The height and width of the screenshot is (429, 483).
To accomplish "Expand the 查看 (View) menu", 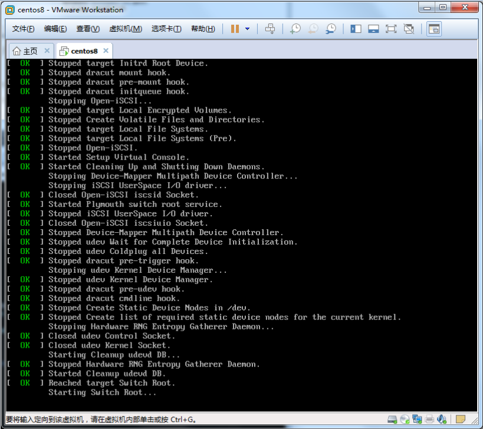I will click(x=87, y=29).
